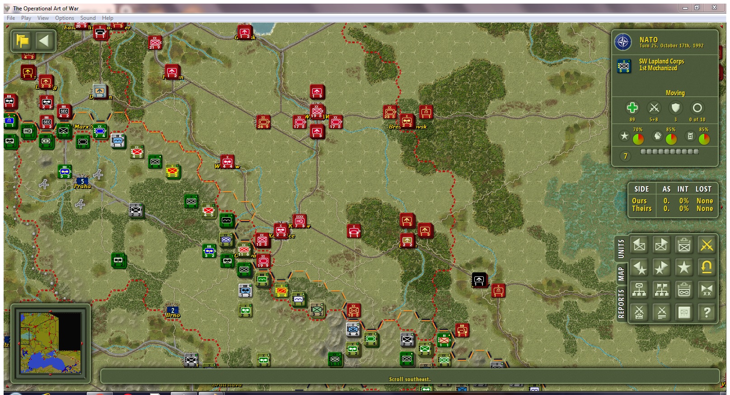Open the flag formation hierarchy icon
This screenshot has width=730, height=395.
[x=661, y=290]
